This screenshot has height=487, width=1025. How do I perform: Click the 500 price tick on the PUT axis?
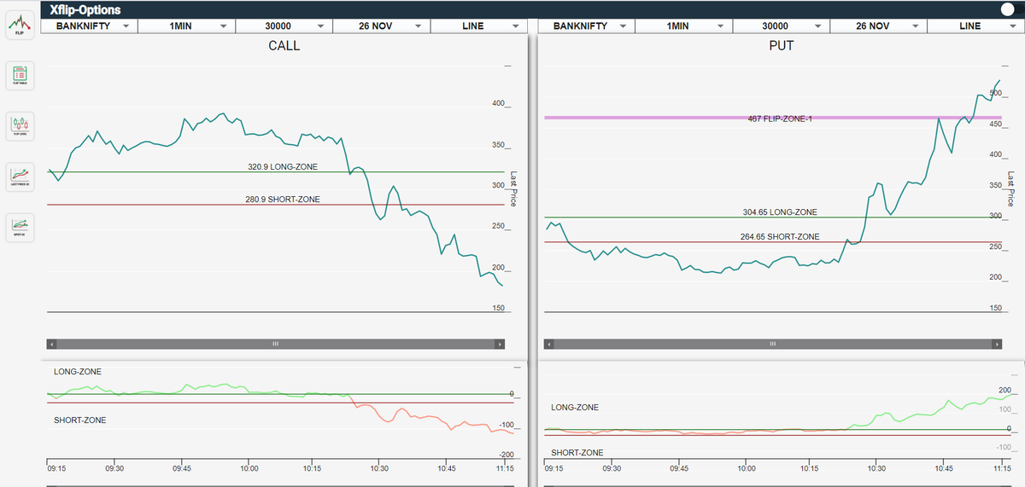click(996, 93)
